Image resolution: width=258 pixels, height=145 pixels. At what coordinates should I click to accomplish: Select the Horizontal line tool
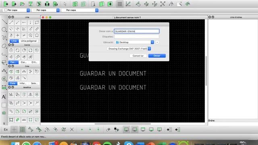(24, 23)
